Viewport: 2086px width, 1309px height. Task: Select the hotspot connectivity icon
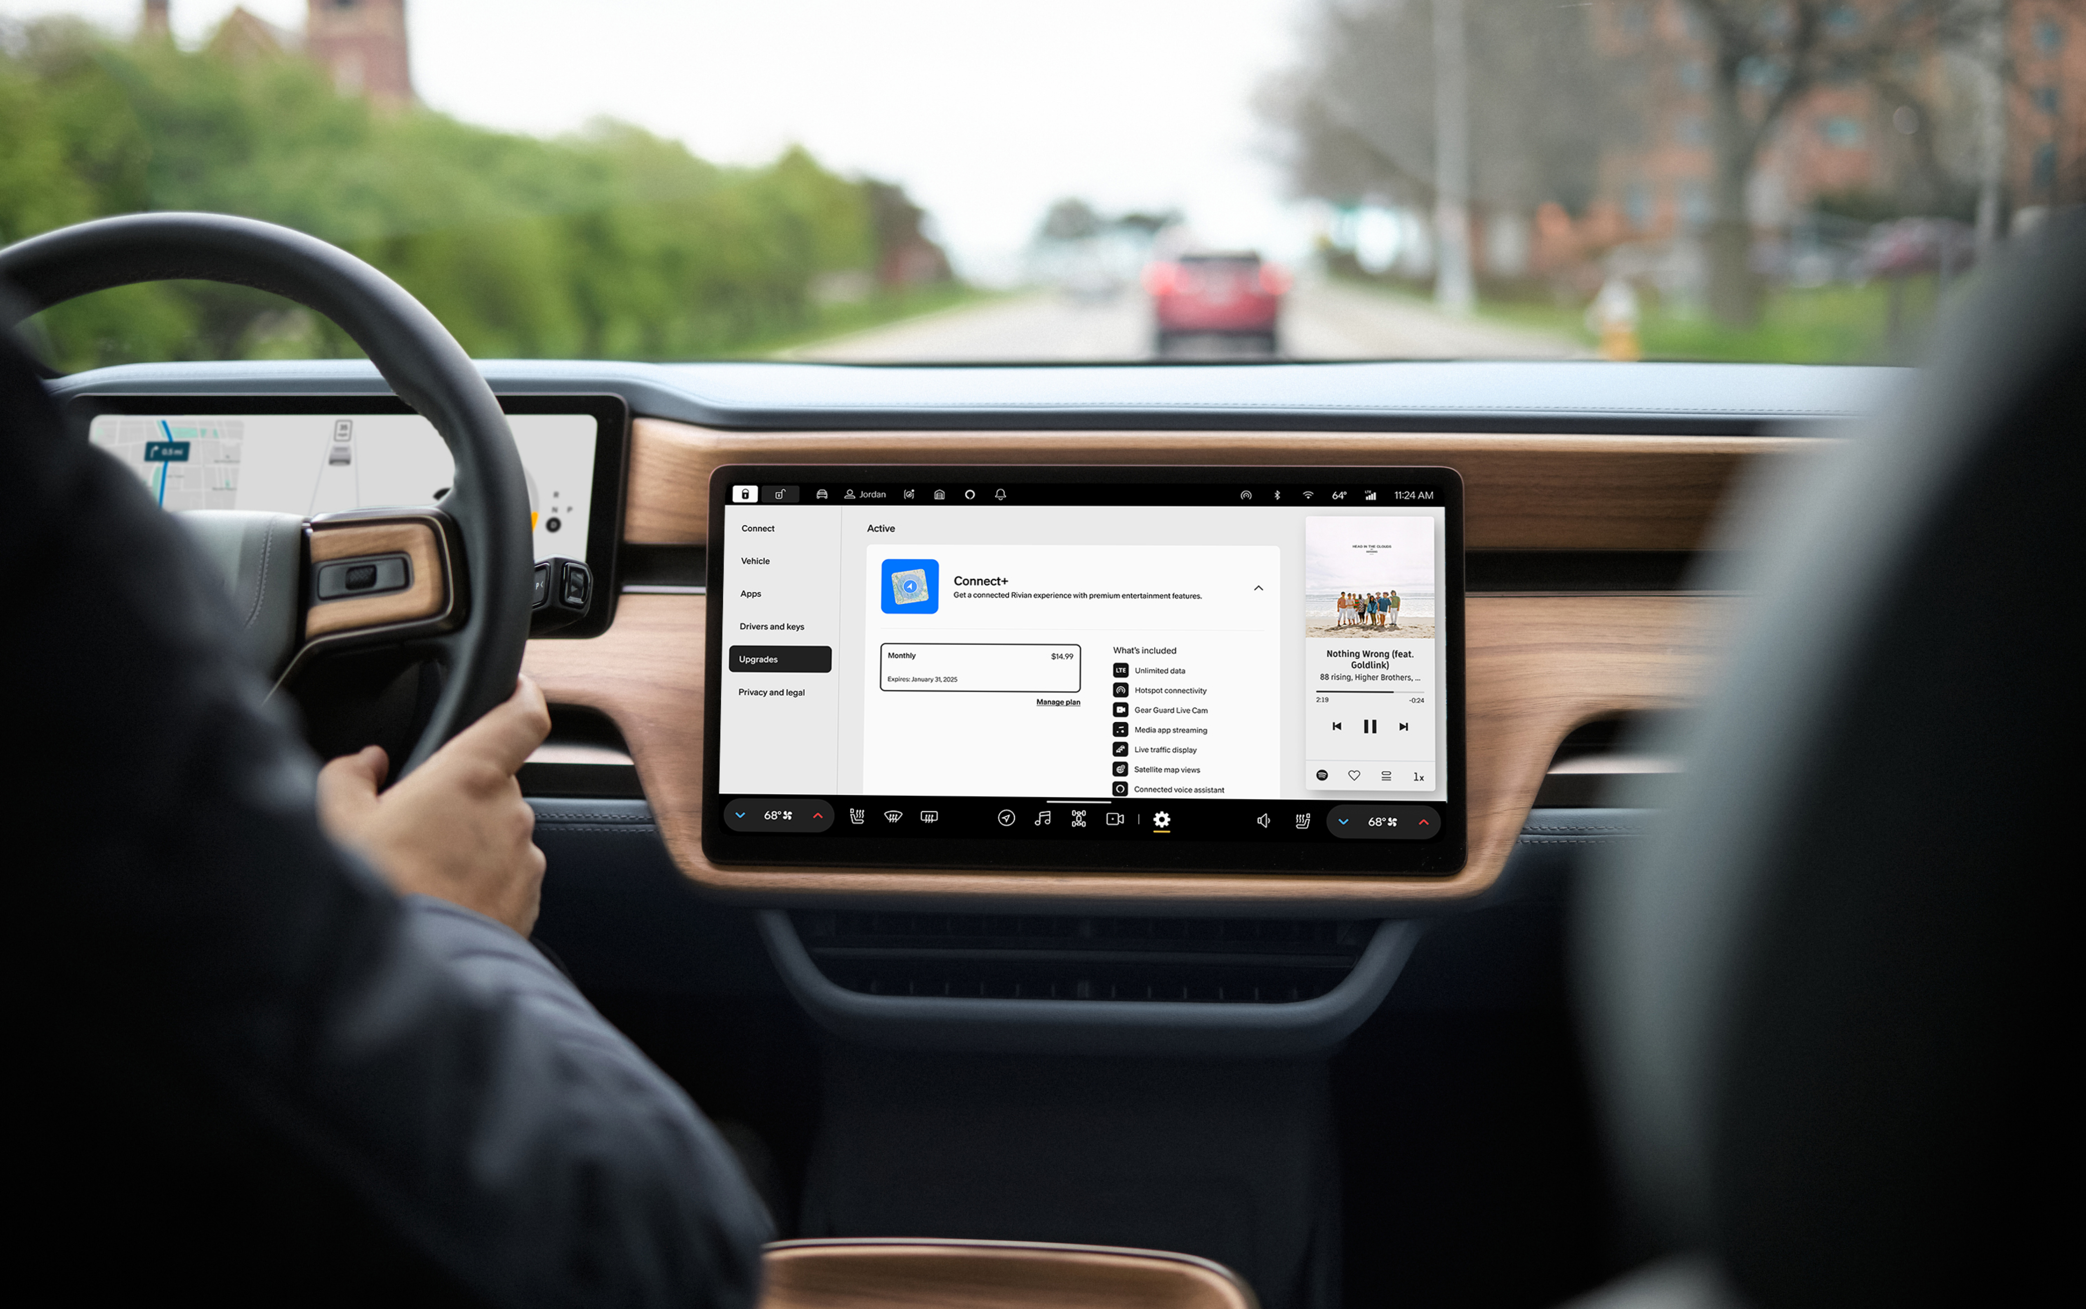[1122, 690]
